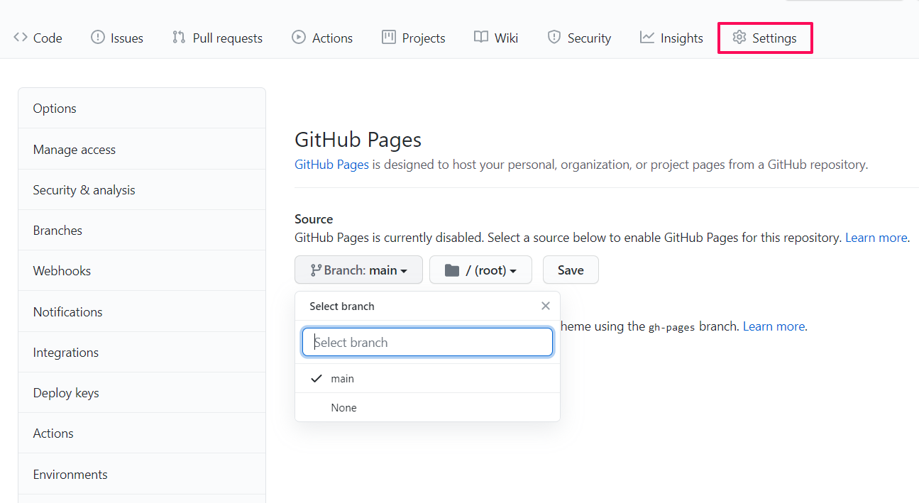Click the Projects board icon
Image resolution: width=919 pixels, height=503 pixels.
tap(389, 38)
